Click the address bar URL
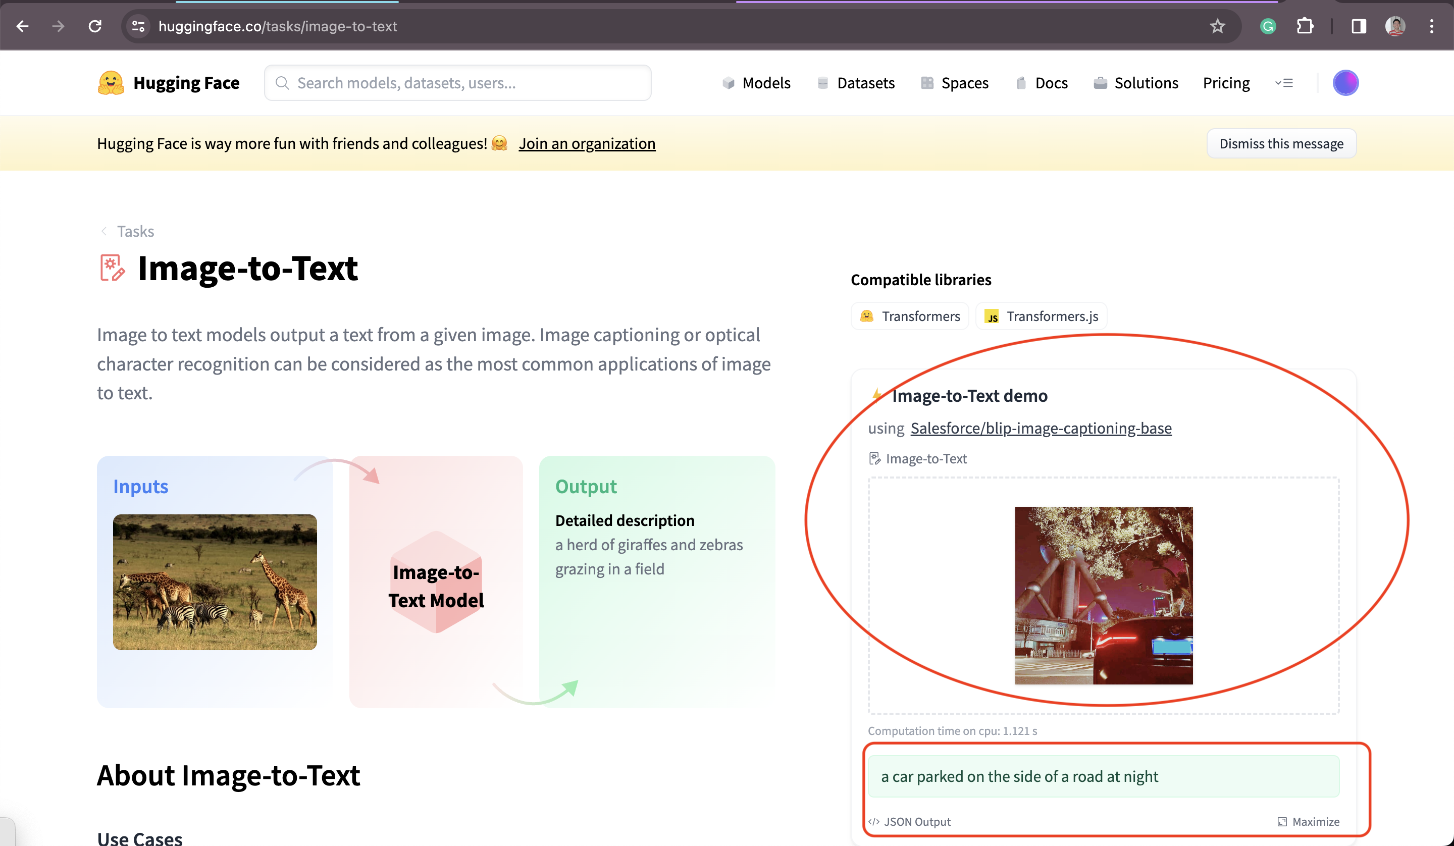The height and width of the screenshot is (846, 1454). click(x=278, y=26)
